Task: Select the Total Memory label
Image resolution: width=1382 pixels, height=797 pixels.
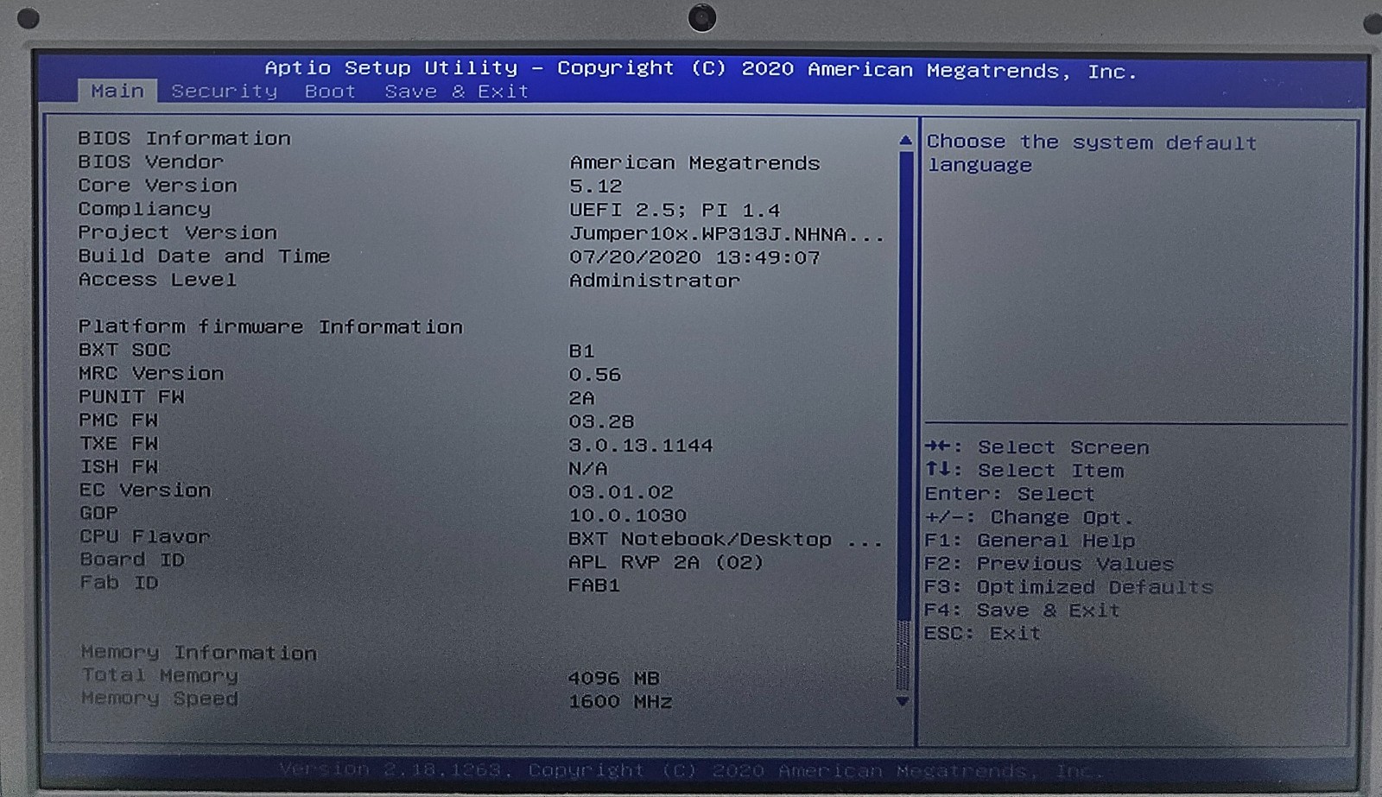Action: 160,675
